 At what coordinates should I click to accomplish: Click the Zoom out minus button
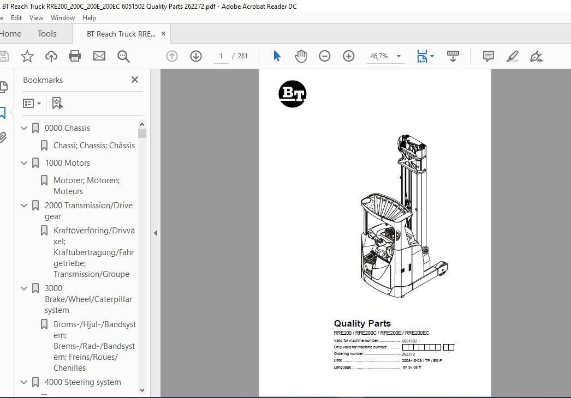(325, 56)
